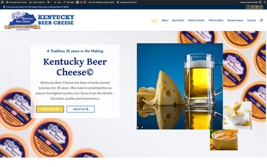Image resolution: width=267 pixels, height=167 pixels.
Task: Expand the Kentucky Beer Cheese site menu
Action: pos(16,2)
